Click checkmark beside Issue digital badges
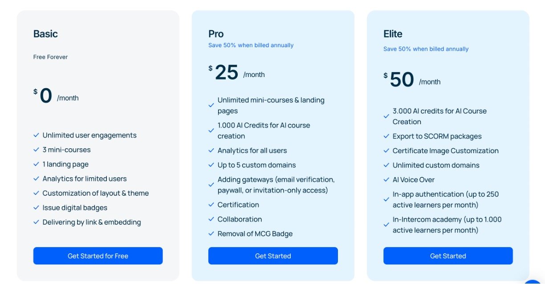The width and height of the screenshot is (545, 284). 36,208
